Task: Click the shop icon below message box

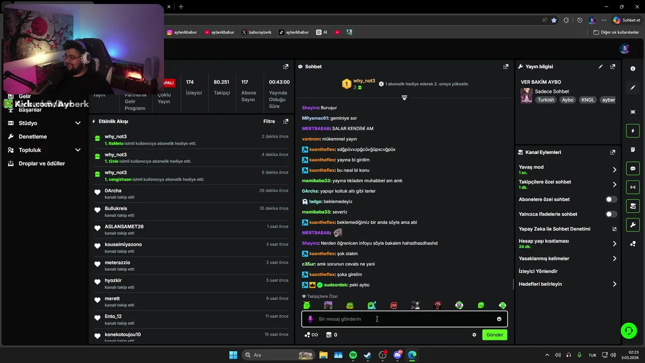Action: [x=329, y=335]
